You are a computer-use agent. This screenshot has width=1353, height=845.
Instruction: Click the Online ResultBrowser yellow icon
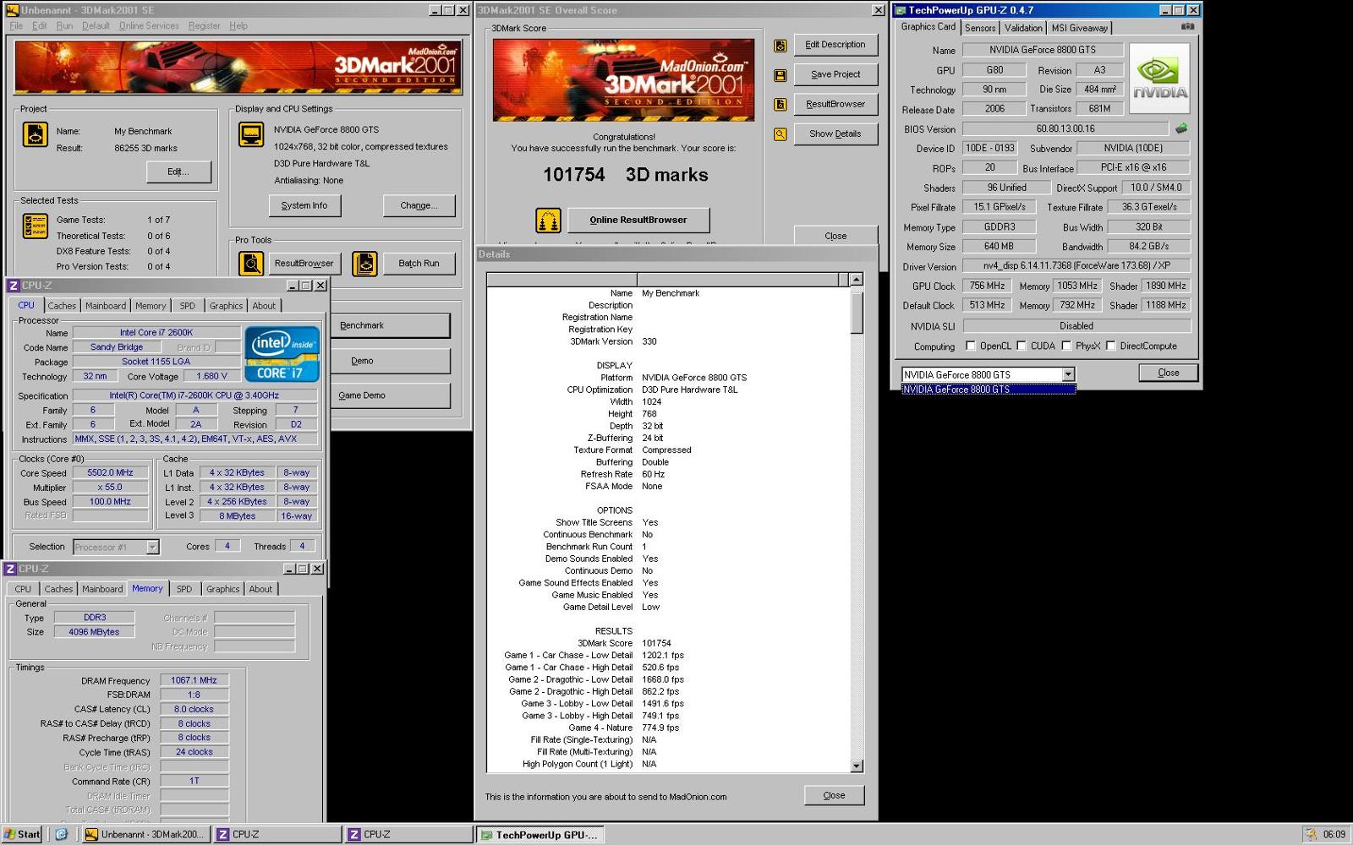tap(549, 221)
